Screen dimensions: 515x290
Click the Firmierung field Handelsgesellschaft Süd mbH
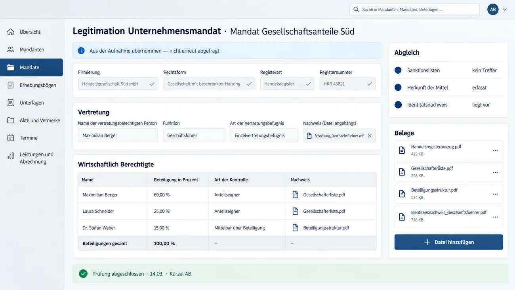[118, 84]
